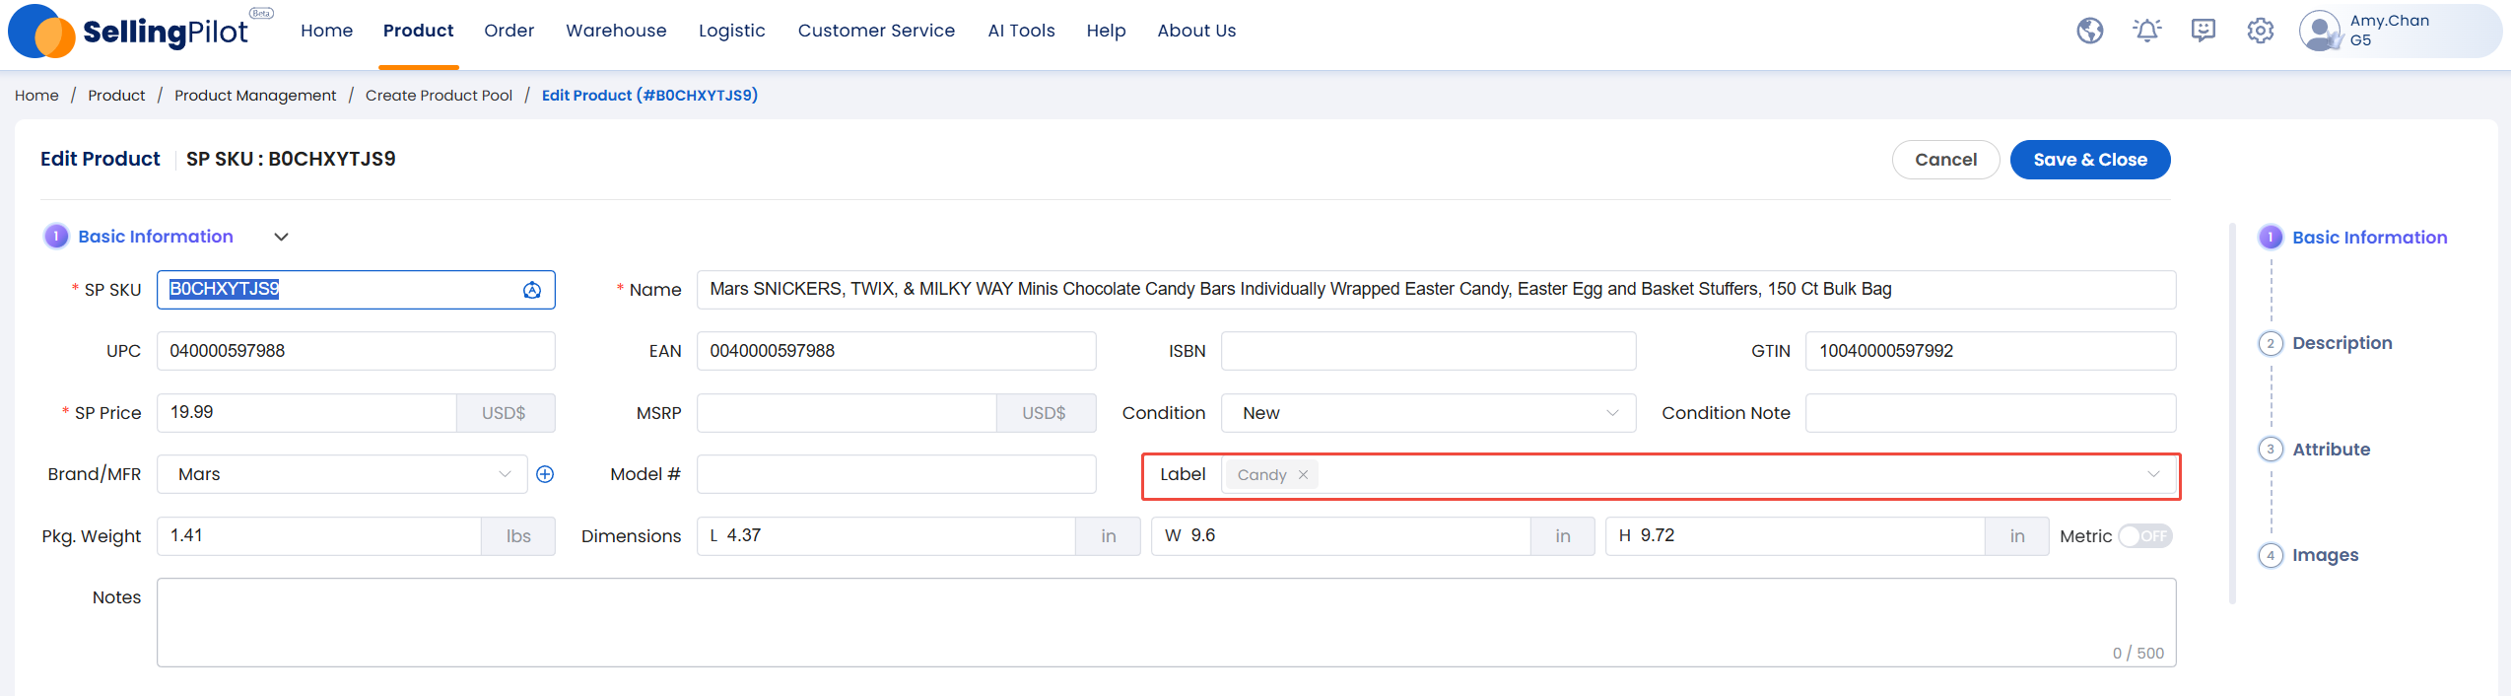The image size is (2511, 696).
Task: Open the Order menu
Action: pyautogui.click(x=509, y=31)
